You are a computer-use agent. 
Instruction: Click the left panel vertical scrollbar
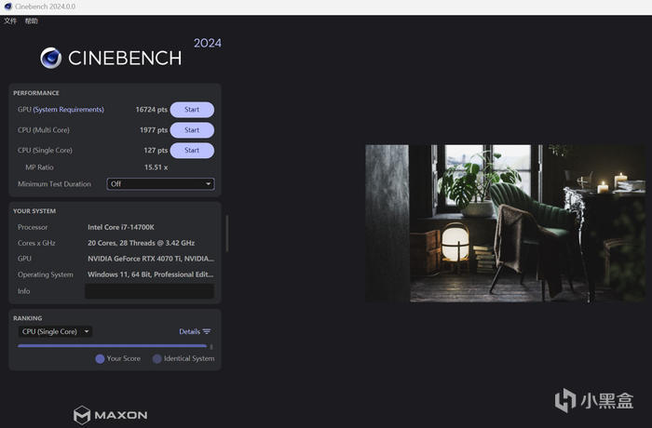227,234
